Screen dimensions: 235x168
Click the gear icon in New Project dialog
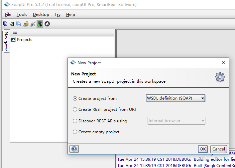(x=220, y=77)
